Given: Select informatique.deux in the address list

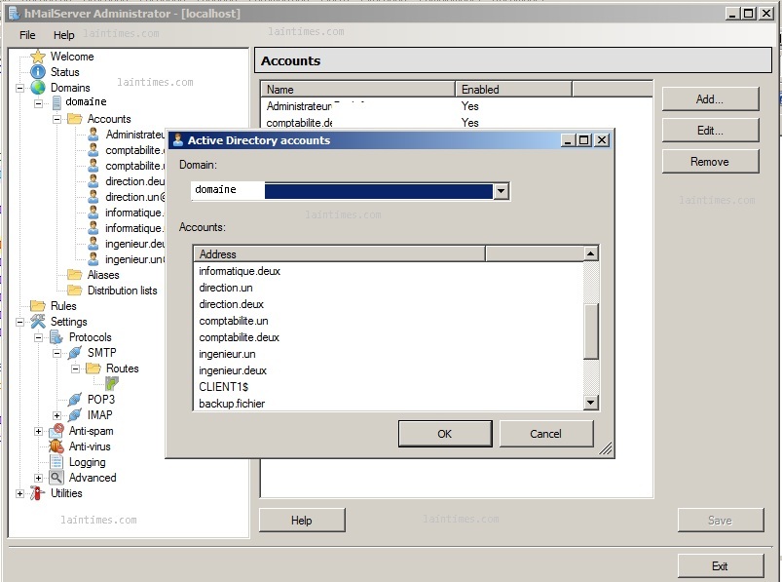Looking at the screenshot, I should point(240,271).
